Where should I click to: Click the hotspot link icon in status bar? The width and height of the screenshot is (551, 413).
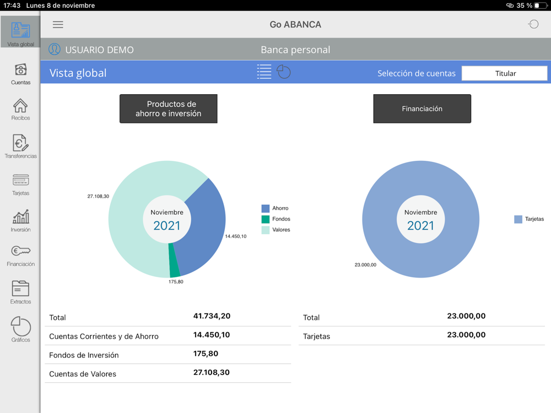(510, 6)
